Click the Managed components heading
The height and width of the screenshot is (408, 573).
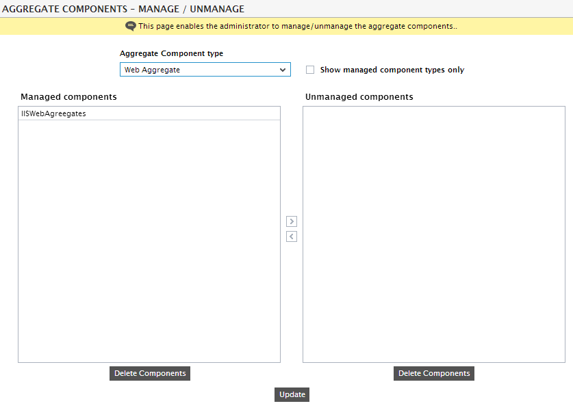click(68, 97)
